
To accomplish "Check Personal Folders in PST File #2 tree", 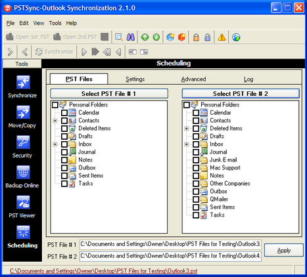I will pyautogui.click(x=187, y=105).
